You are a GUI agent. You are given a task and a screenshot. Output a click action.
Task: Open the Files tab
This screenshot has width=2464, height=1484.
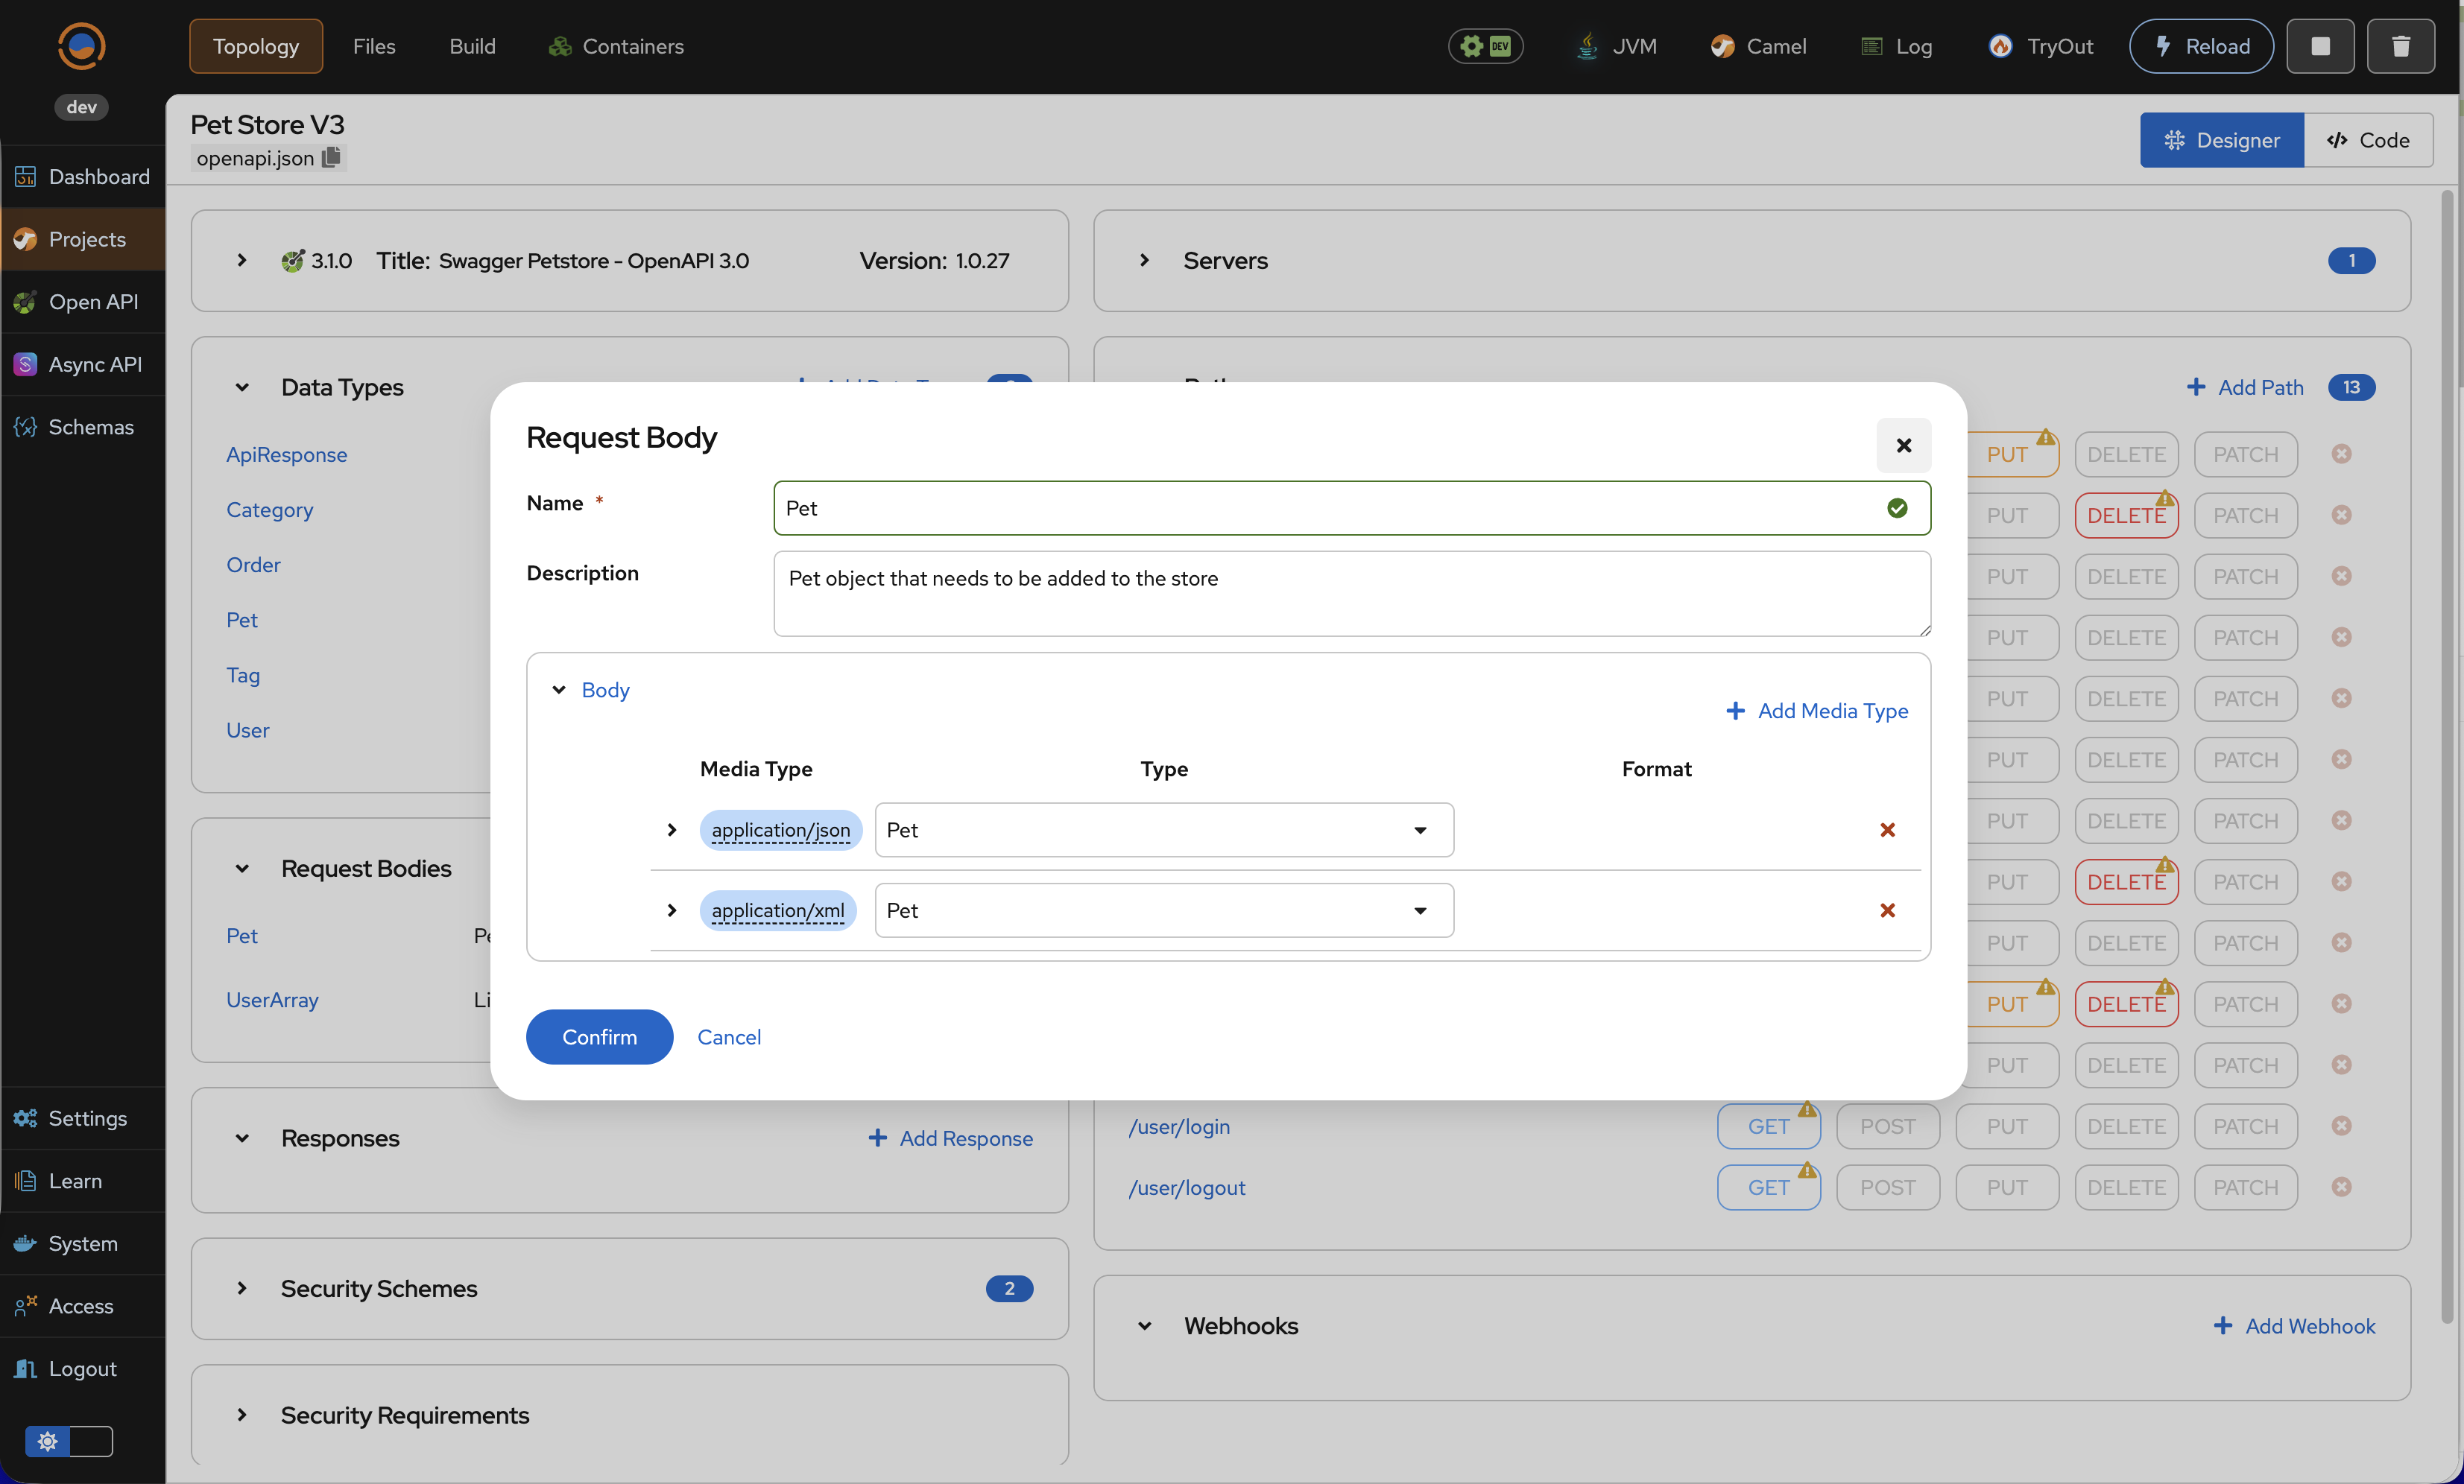(x=374, y=46)
